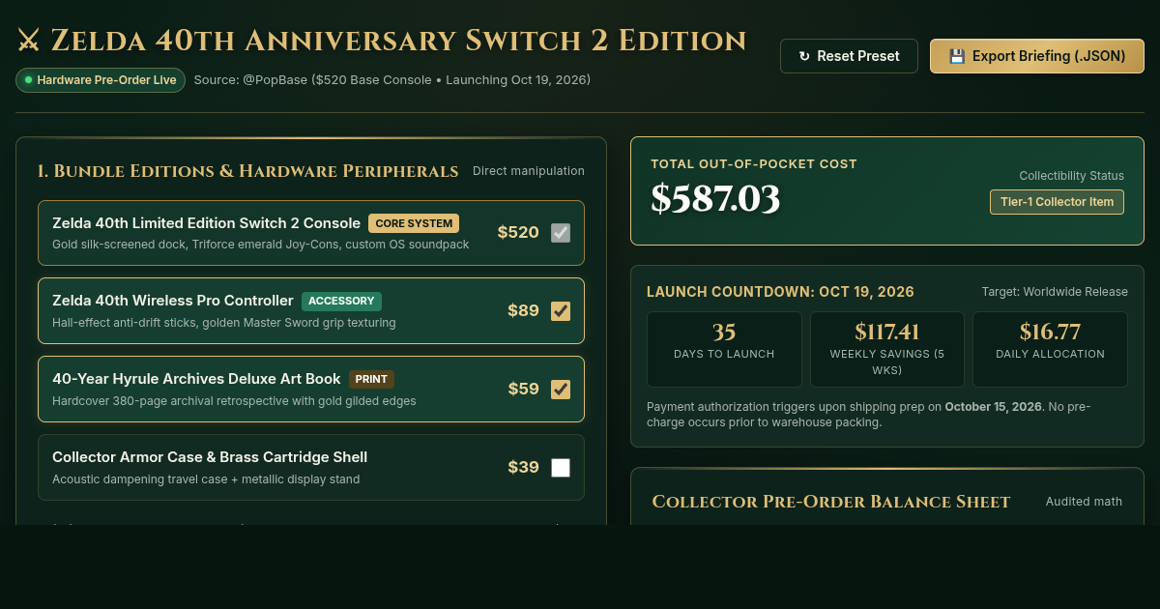
Task: Click the reset arrow icon in Reset Preset
Action: point(804,56)
